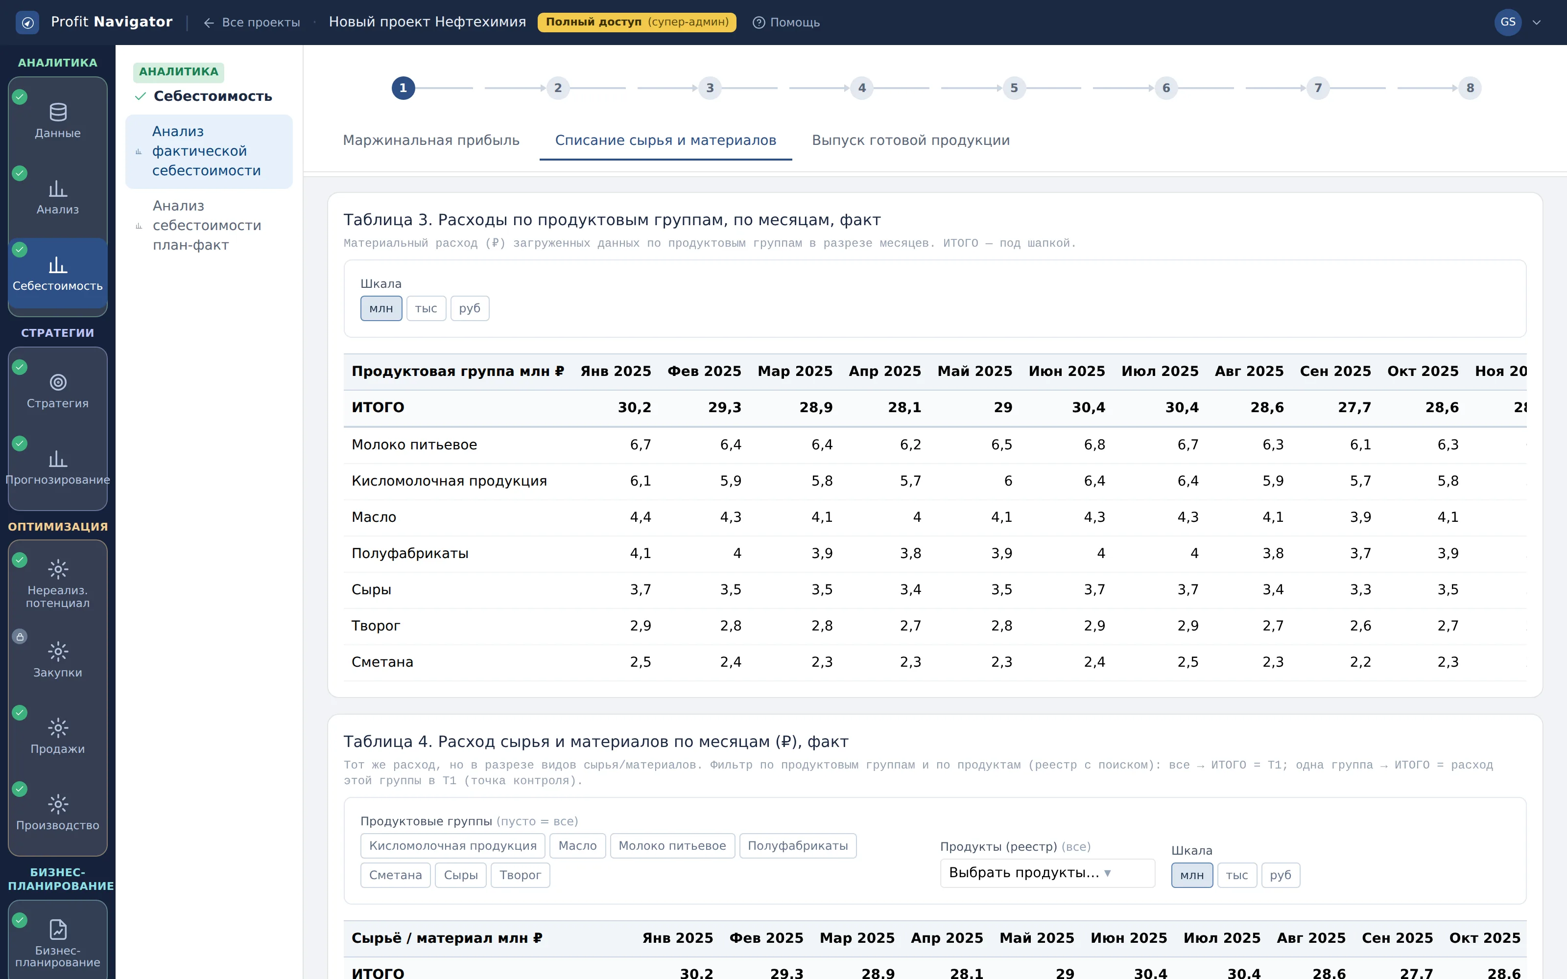
Task: Collapse the Себестоимость navigation group
Action: click(x=203, y=96)
